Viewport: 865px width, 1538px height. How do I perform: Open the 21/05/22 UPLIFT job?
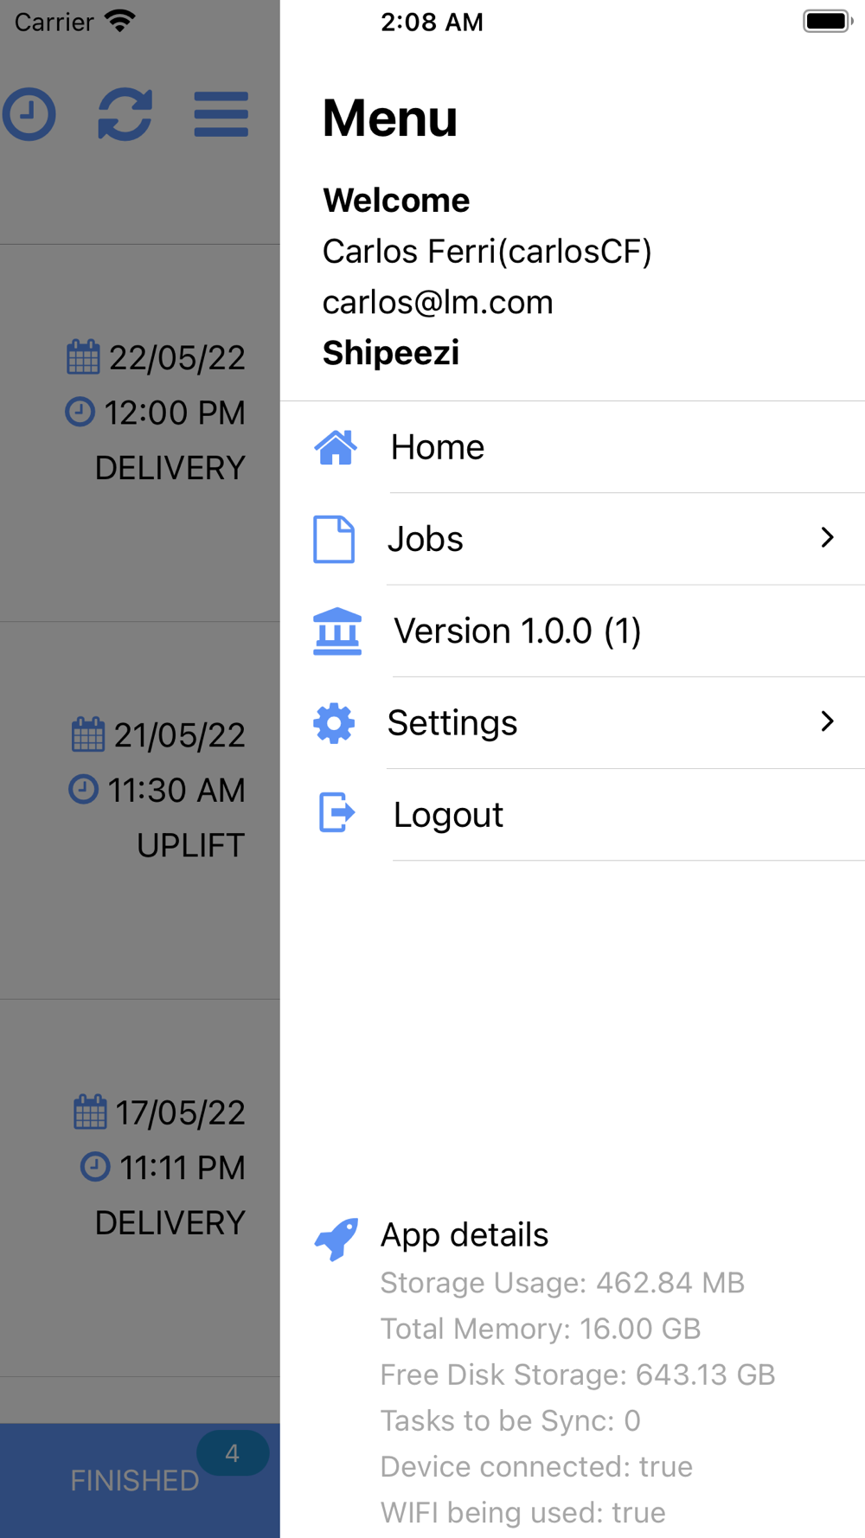(x=140, y=811)
